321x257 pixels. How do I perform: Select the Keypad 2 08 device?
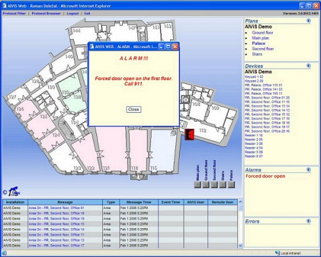[x=254, y=81]
